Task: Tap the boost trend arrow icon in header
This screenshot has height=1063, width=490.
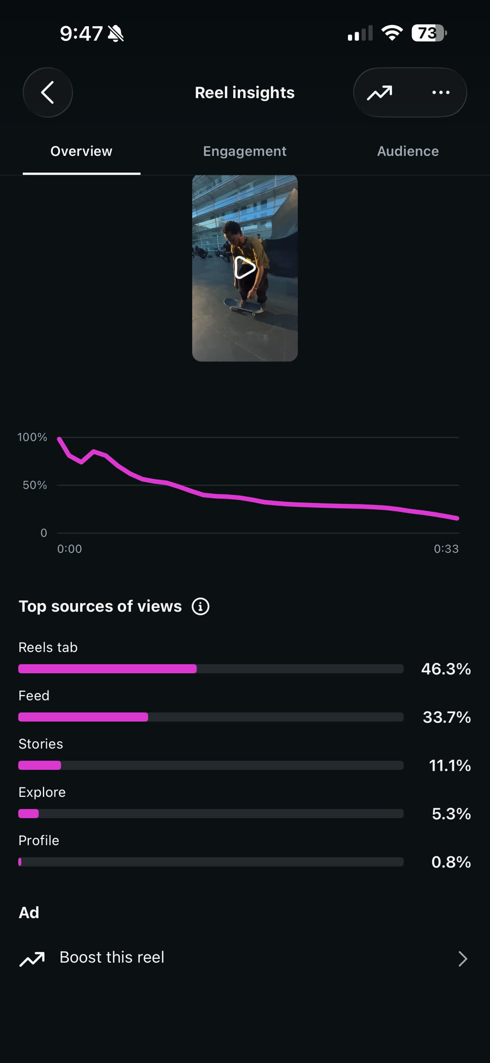Action: [379, 93]
